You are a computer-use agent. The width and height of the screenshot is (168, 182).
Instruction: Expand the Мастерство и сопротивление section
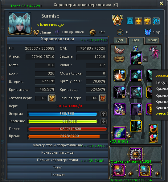pos(58,146)
